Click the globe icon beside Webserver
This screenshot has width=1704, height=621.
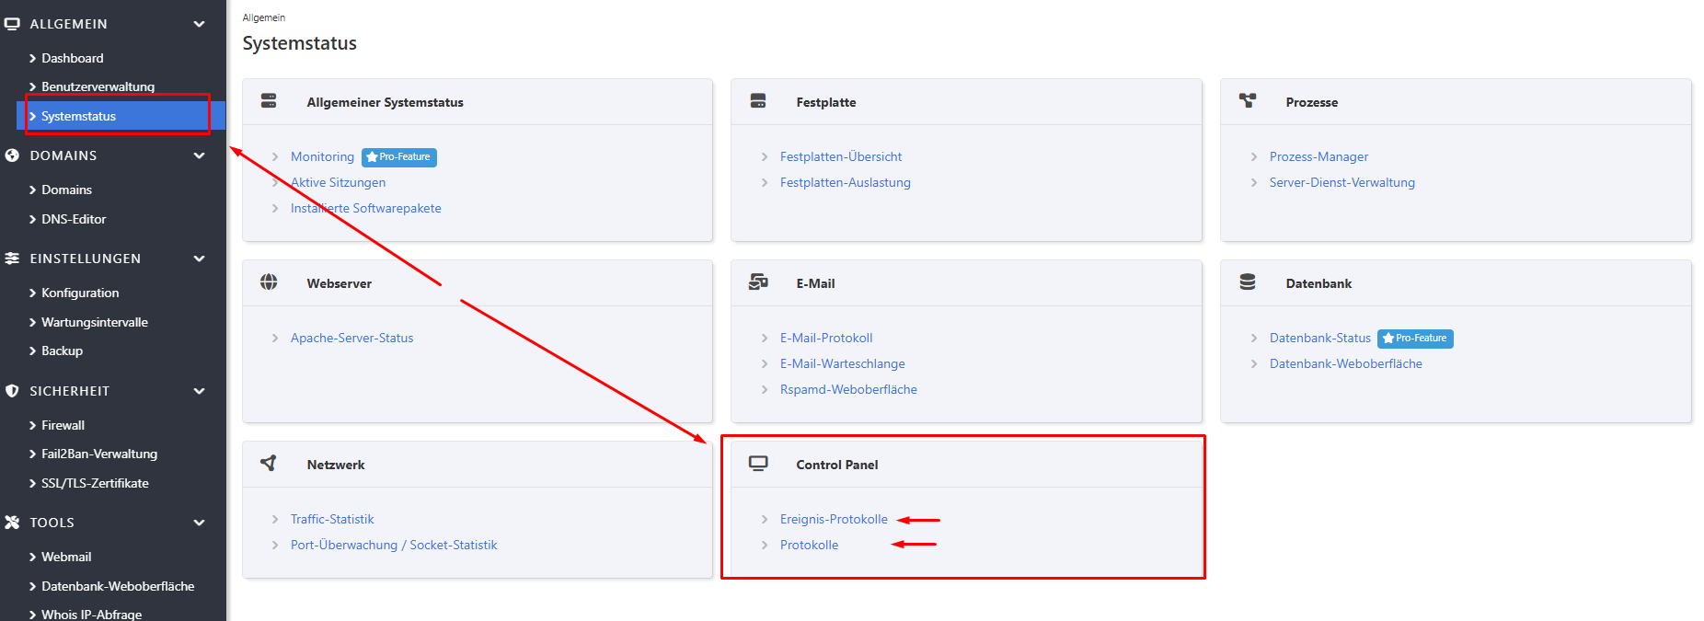269,282
